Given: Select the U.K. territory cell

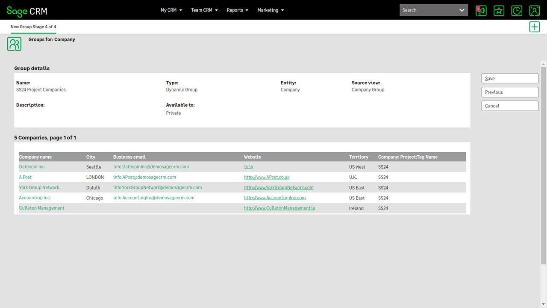Looking at the screenshot, I should coord(353,177).
